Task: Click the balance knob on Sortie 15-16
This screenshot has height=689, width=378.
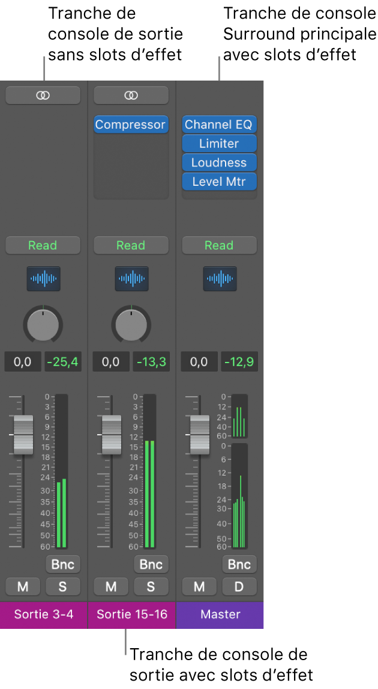Action: click(x=131, y=324)
